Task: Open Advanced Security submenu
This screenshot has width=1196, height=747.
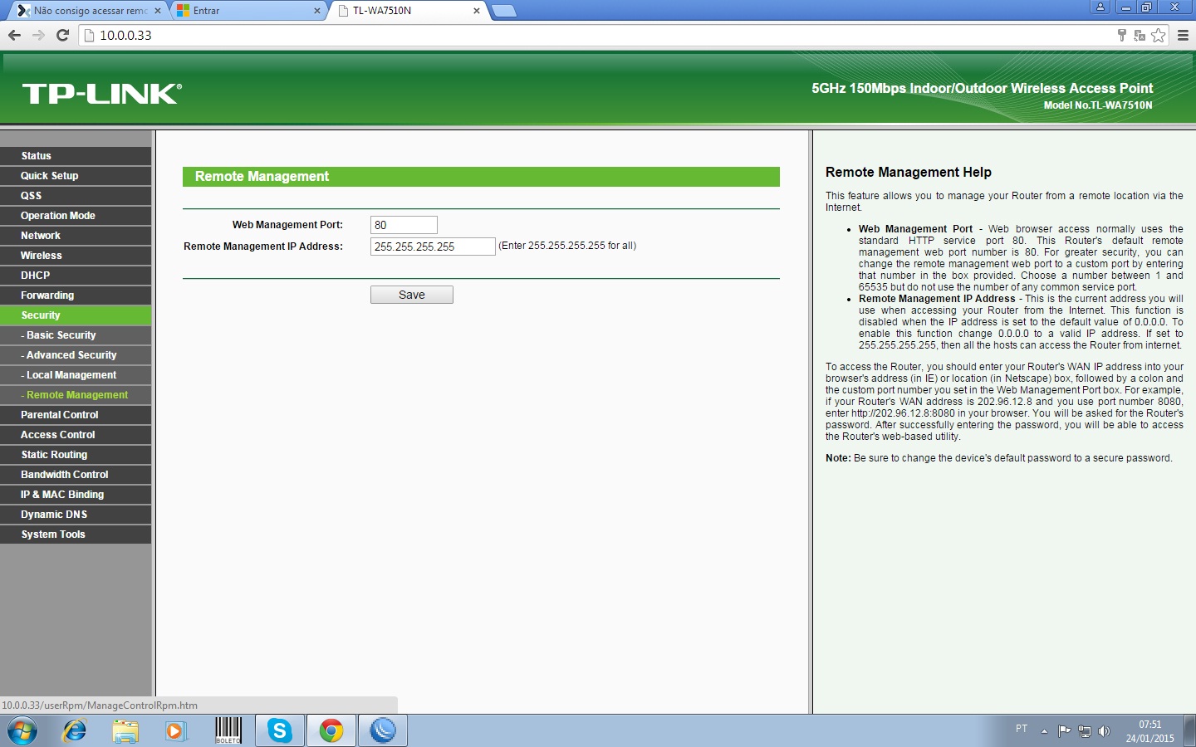Action: [76, 355]
